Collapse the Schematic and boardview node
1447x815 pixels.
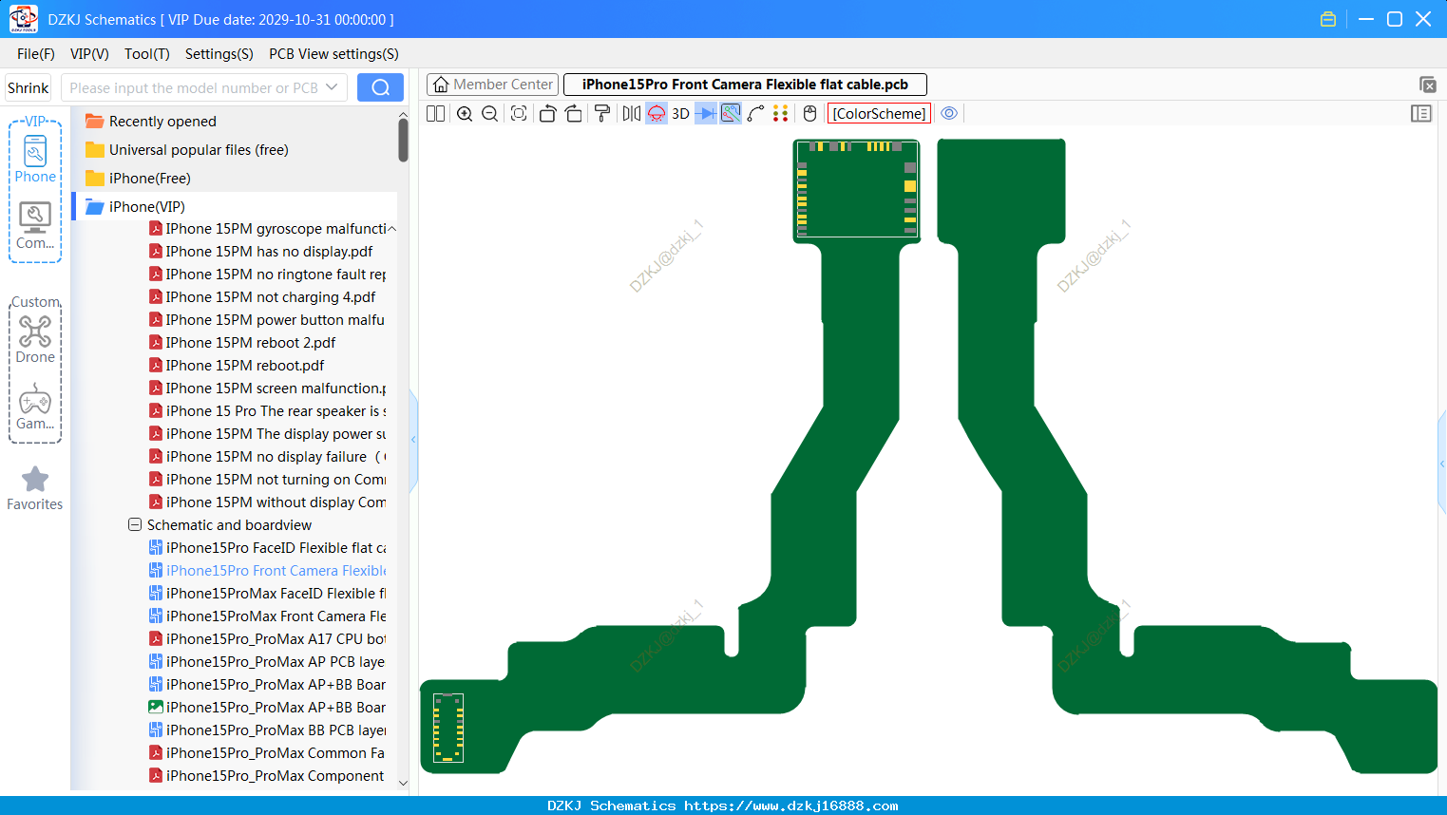coord(135,525)
